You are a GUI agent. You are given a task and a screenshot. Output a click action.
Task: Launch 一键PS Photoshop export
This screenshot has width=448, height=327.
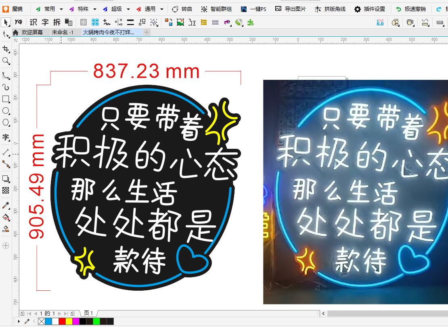click(x=253, y=9)
